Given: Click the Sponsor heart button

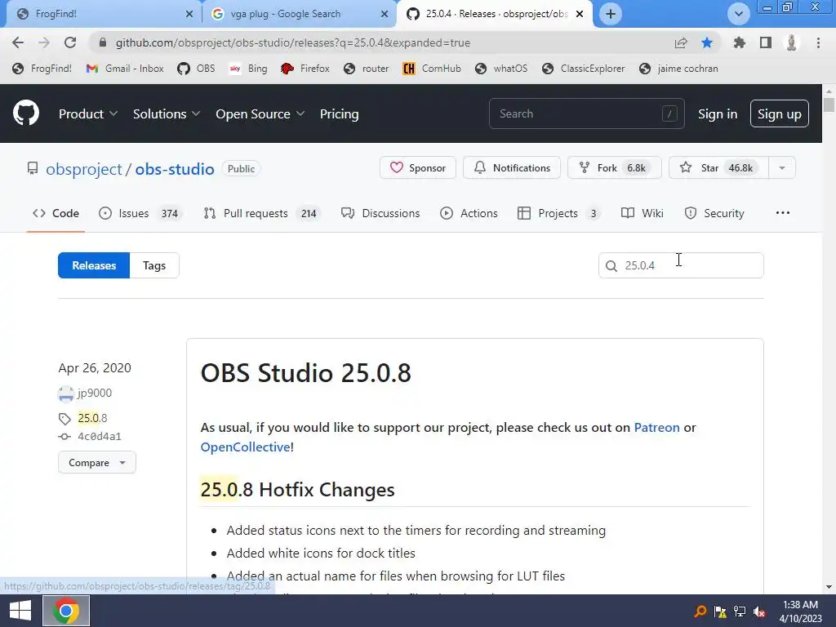Looking at the screenshot, I should point(417,167).
